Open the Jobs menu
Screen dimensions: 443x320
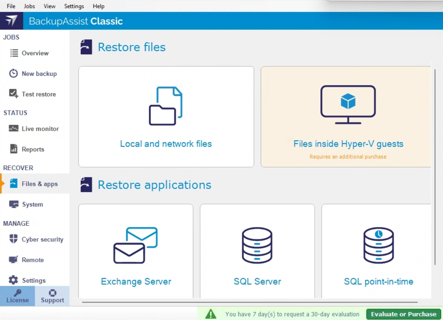(29, 6)
